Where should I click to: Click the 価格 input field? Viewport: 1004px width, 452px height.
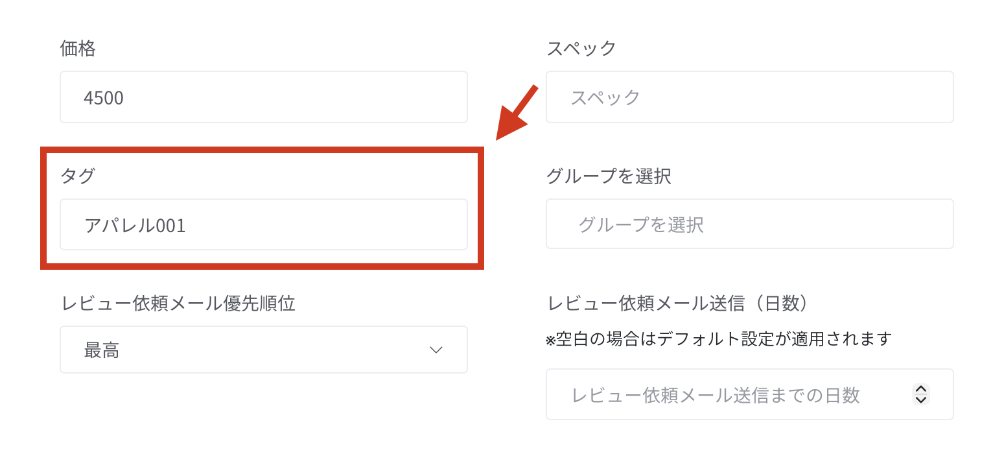[x=263, y=97]
